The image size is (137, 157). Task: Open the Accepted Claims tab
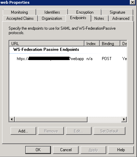(x=20, y=18)
